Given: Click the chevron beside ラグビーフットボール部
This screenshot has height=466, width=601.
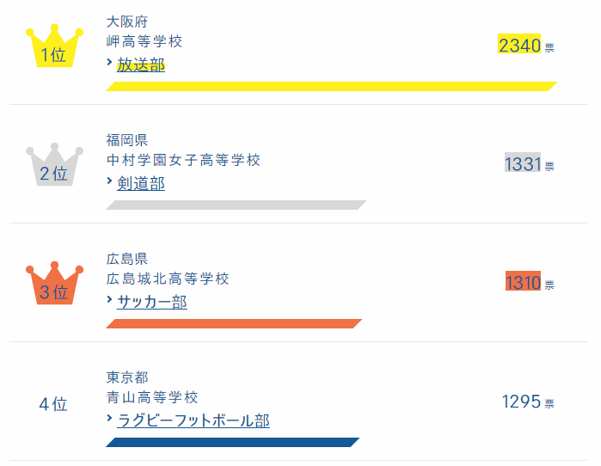Looking at the screenshot, I should point(110,419).
